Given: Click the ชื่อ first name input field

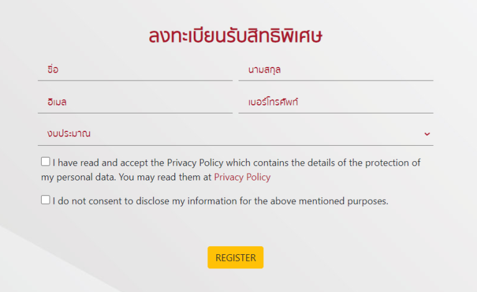Looking at the screenshot, I should [x=135, y=69].
